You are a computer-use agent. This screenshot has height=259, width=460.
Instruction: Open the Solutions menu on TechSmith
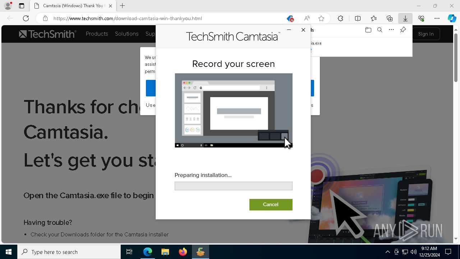tap(126, 34)
